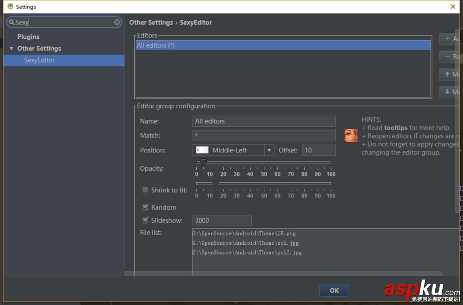This screenshot has height=305, width=463.
Task: Move editor group down with blue arrow icon
Action: point(447,92)
